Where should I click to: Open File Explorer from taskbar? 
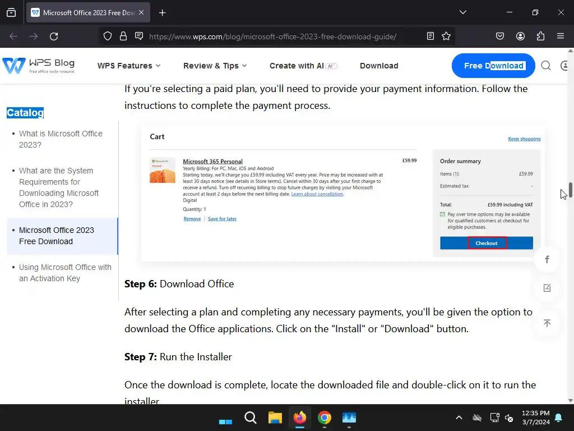pos(275,418)
